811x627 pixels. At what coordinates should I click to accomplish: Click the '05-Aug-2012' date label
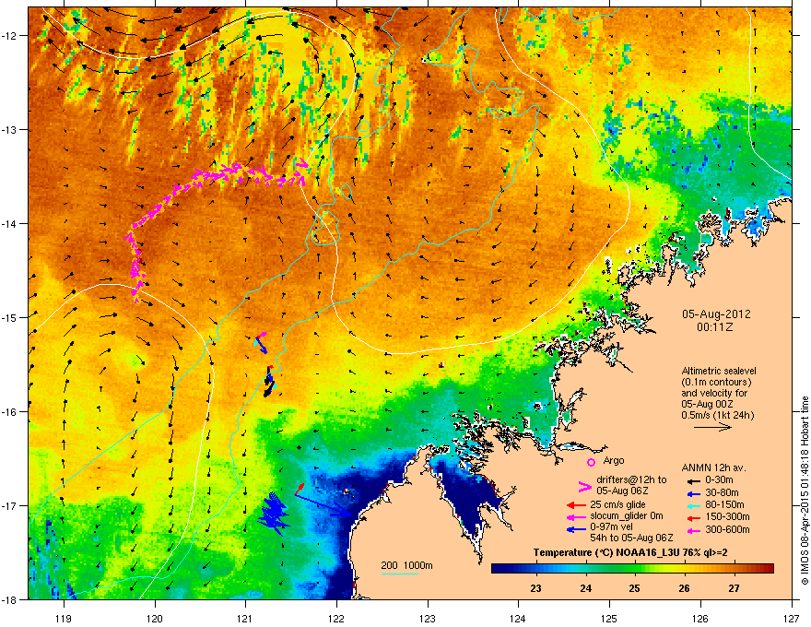point(716,314)
